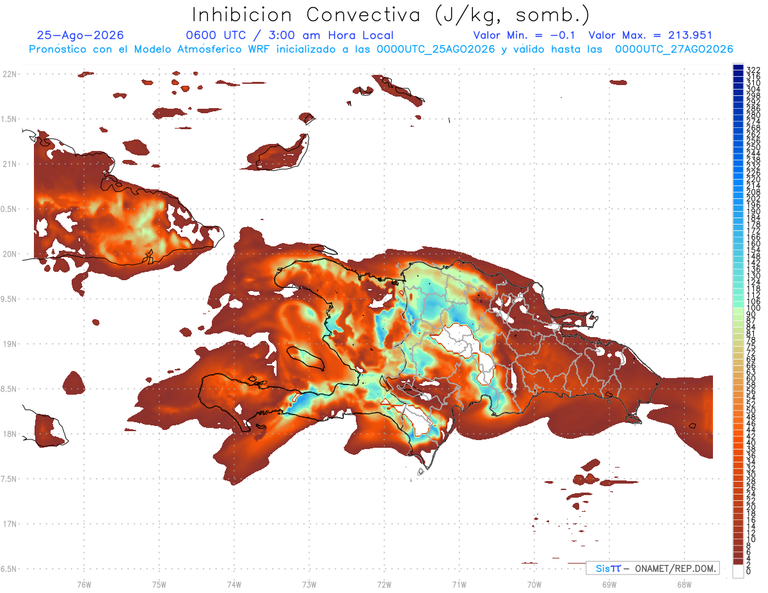The image size is (768, 593).
Task: Click the '20N' latitude label
Action: 10,254
